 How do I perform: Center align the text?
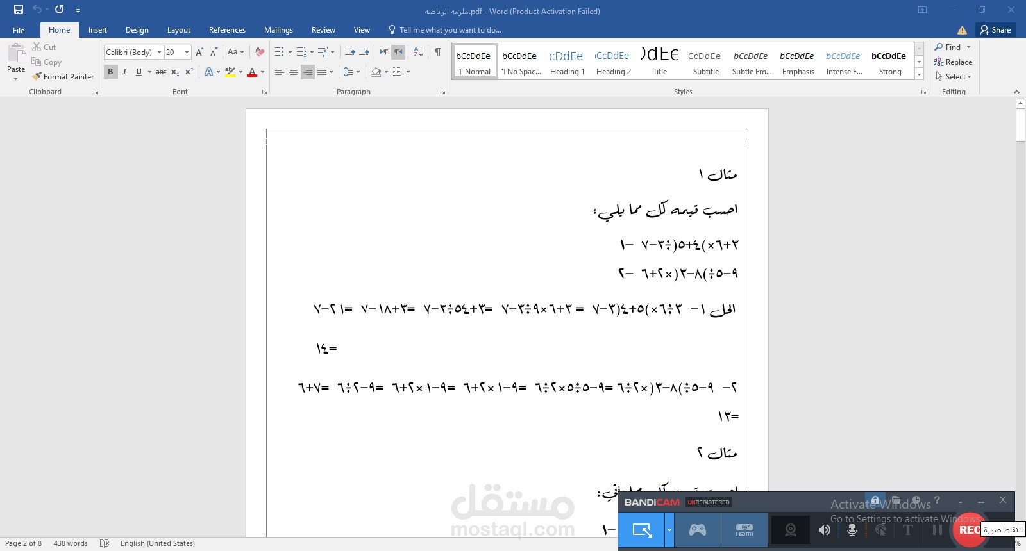coord(294,72)
